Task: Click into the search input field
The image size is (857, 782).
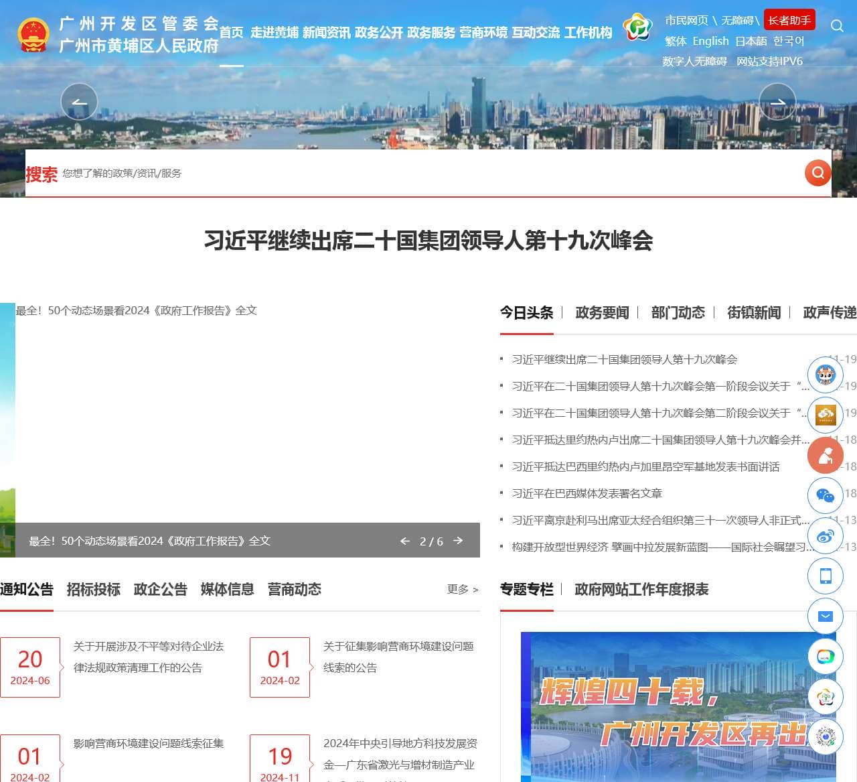Action: [428, 174]
